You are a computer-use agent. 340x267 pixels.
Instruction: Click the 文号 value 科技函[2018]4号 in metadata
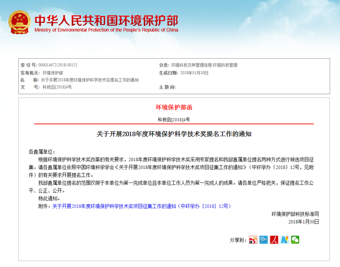[x=57, y=87]
